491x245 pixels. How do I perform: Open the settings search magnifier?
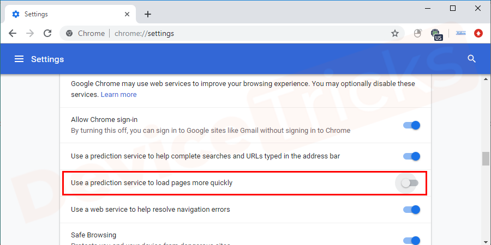(x=471, y=59)
